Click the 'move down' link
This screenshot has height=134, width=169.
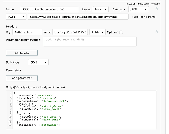click(x=143, y=3)
